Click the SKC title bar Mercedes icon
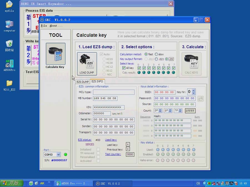The image size is (250, 187). pyautogui.click(x=42, y=20)
